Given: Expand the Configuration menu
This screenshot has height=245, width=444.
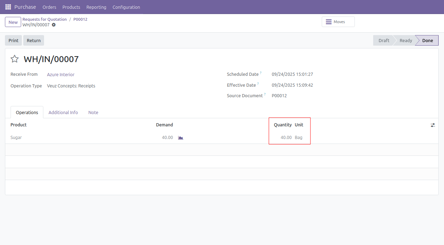Looking at the screenshot, I should pos(126,7).
